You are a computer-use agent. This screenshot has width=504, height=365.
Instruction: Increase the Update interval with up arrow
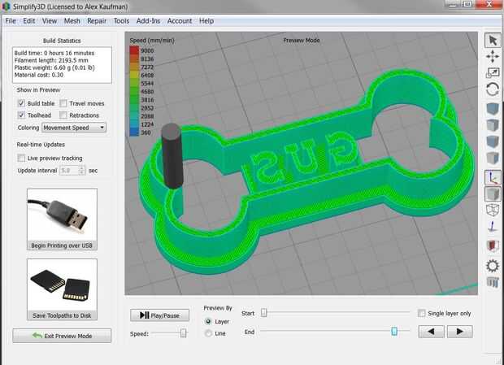82,167
